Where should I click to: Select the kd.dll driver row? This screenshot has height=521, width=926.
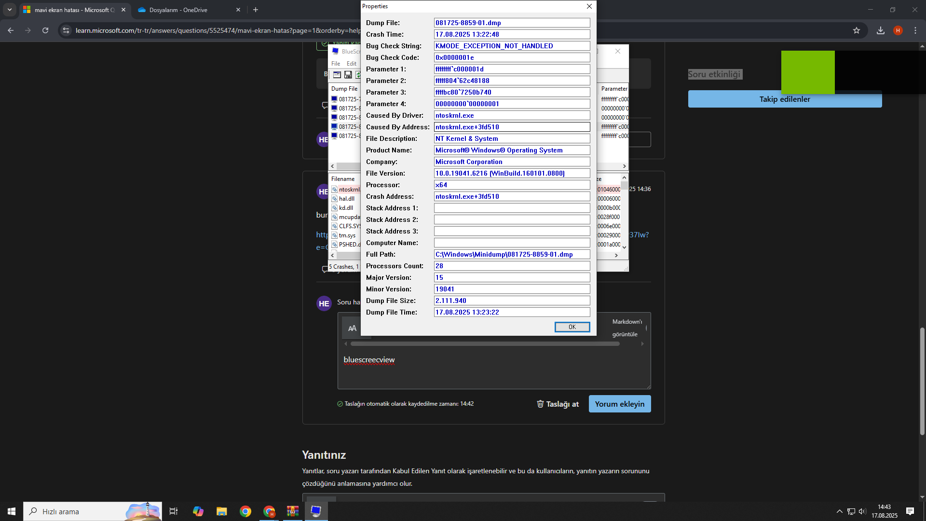(345, 208)
